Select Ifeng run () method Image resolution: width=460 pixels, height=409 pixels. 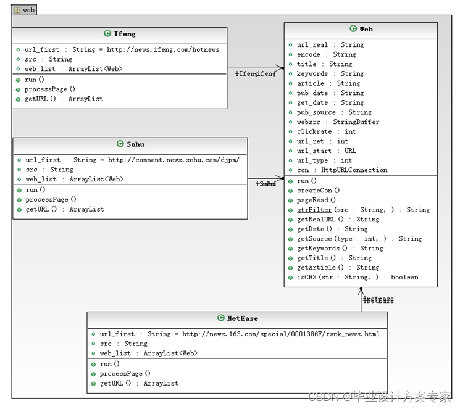(35, 80)
